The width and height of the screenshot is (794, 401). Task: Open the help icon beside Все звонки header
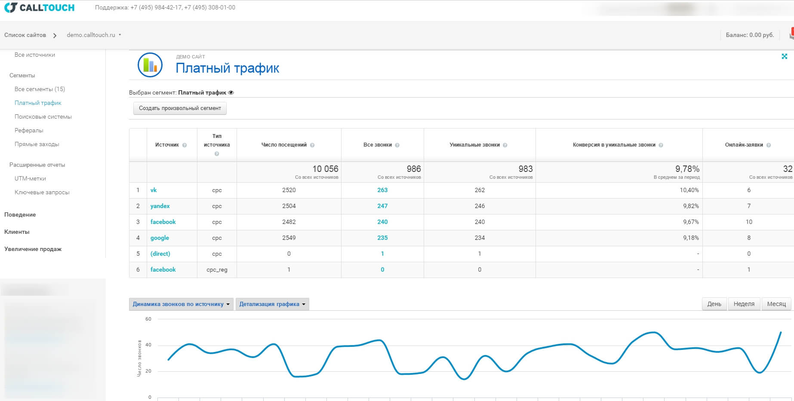(397, 145)
